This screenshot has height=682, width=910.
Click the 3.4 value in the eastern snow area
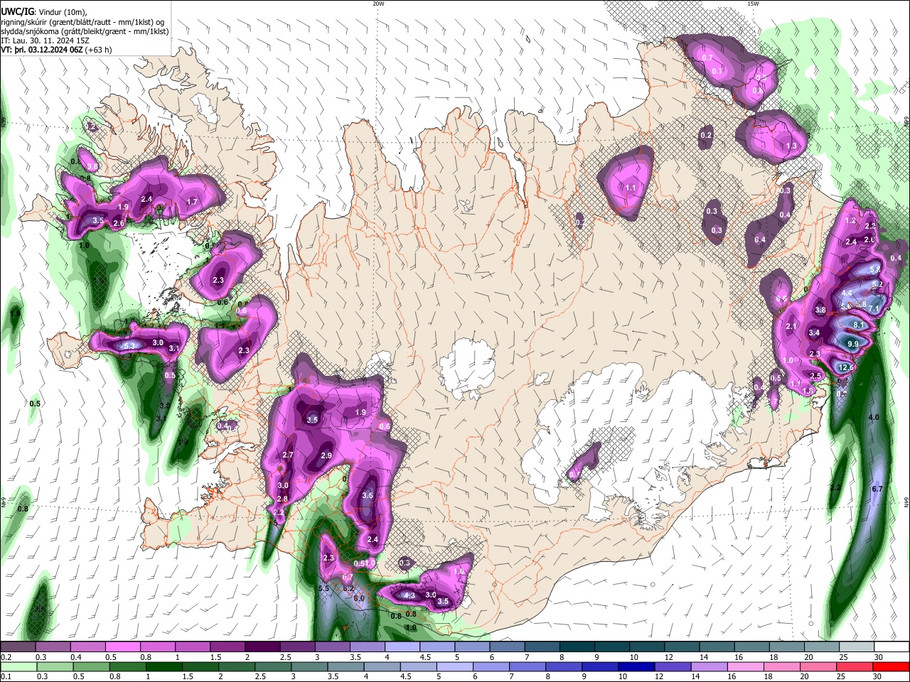[815, 332]
